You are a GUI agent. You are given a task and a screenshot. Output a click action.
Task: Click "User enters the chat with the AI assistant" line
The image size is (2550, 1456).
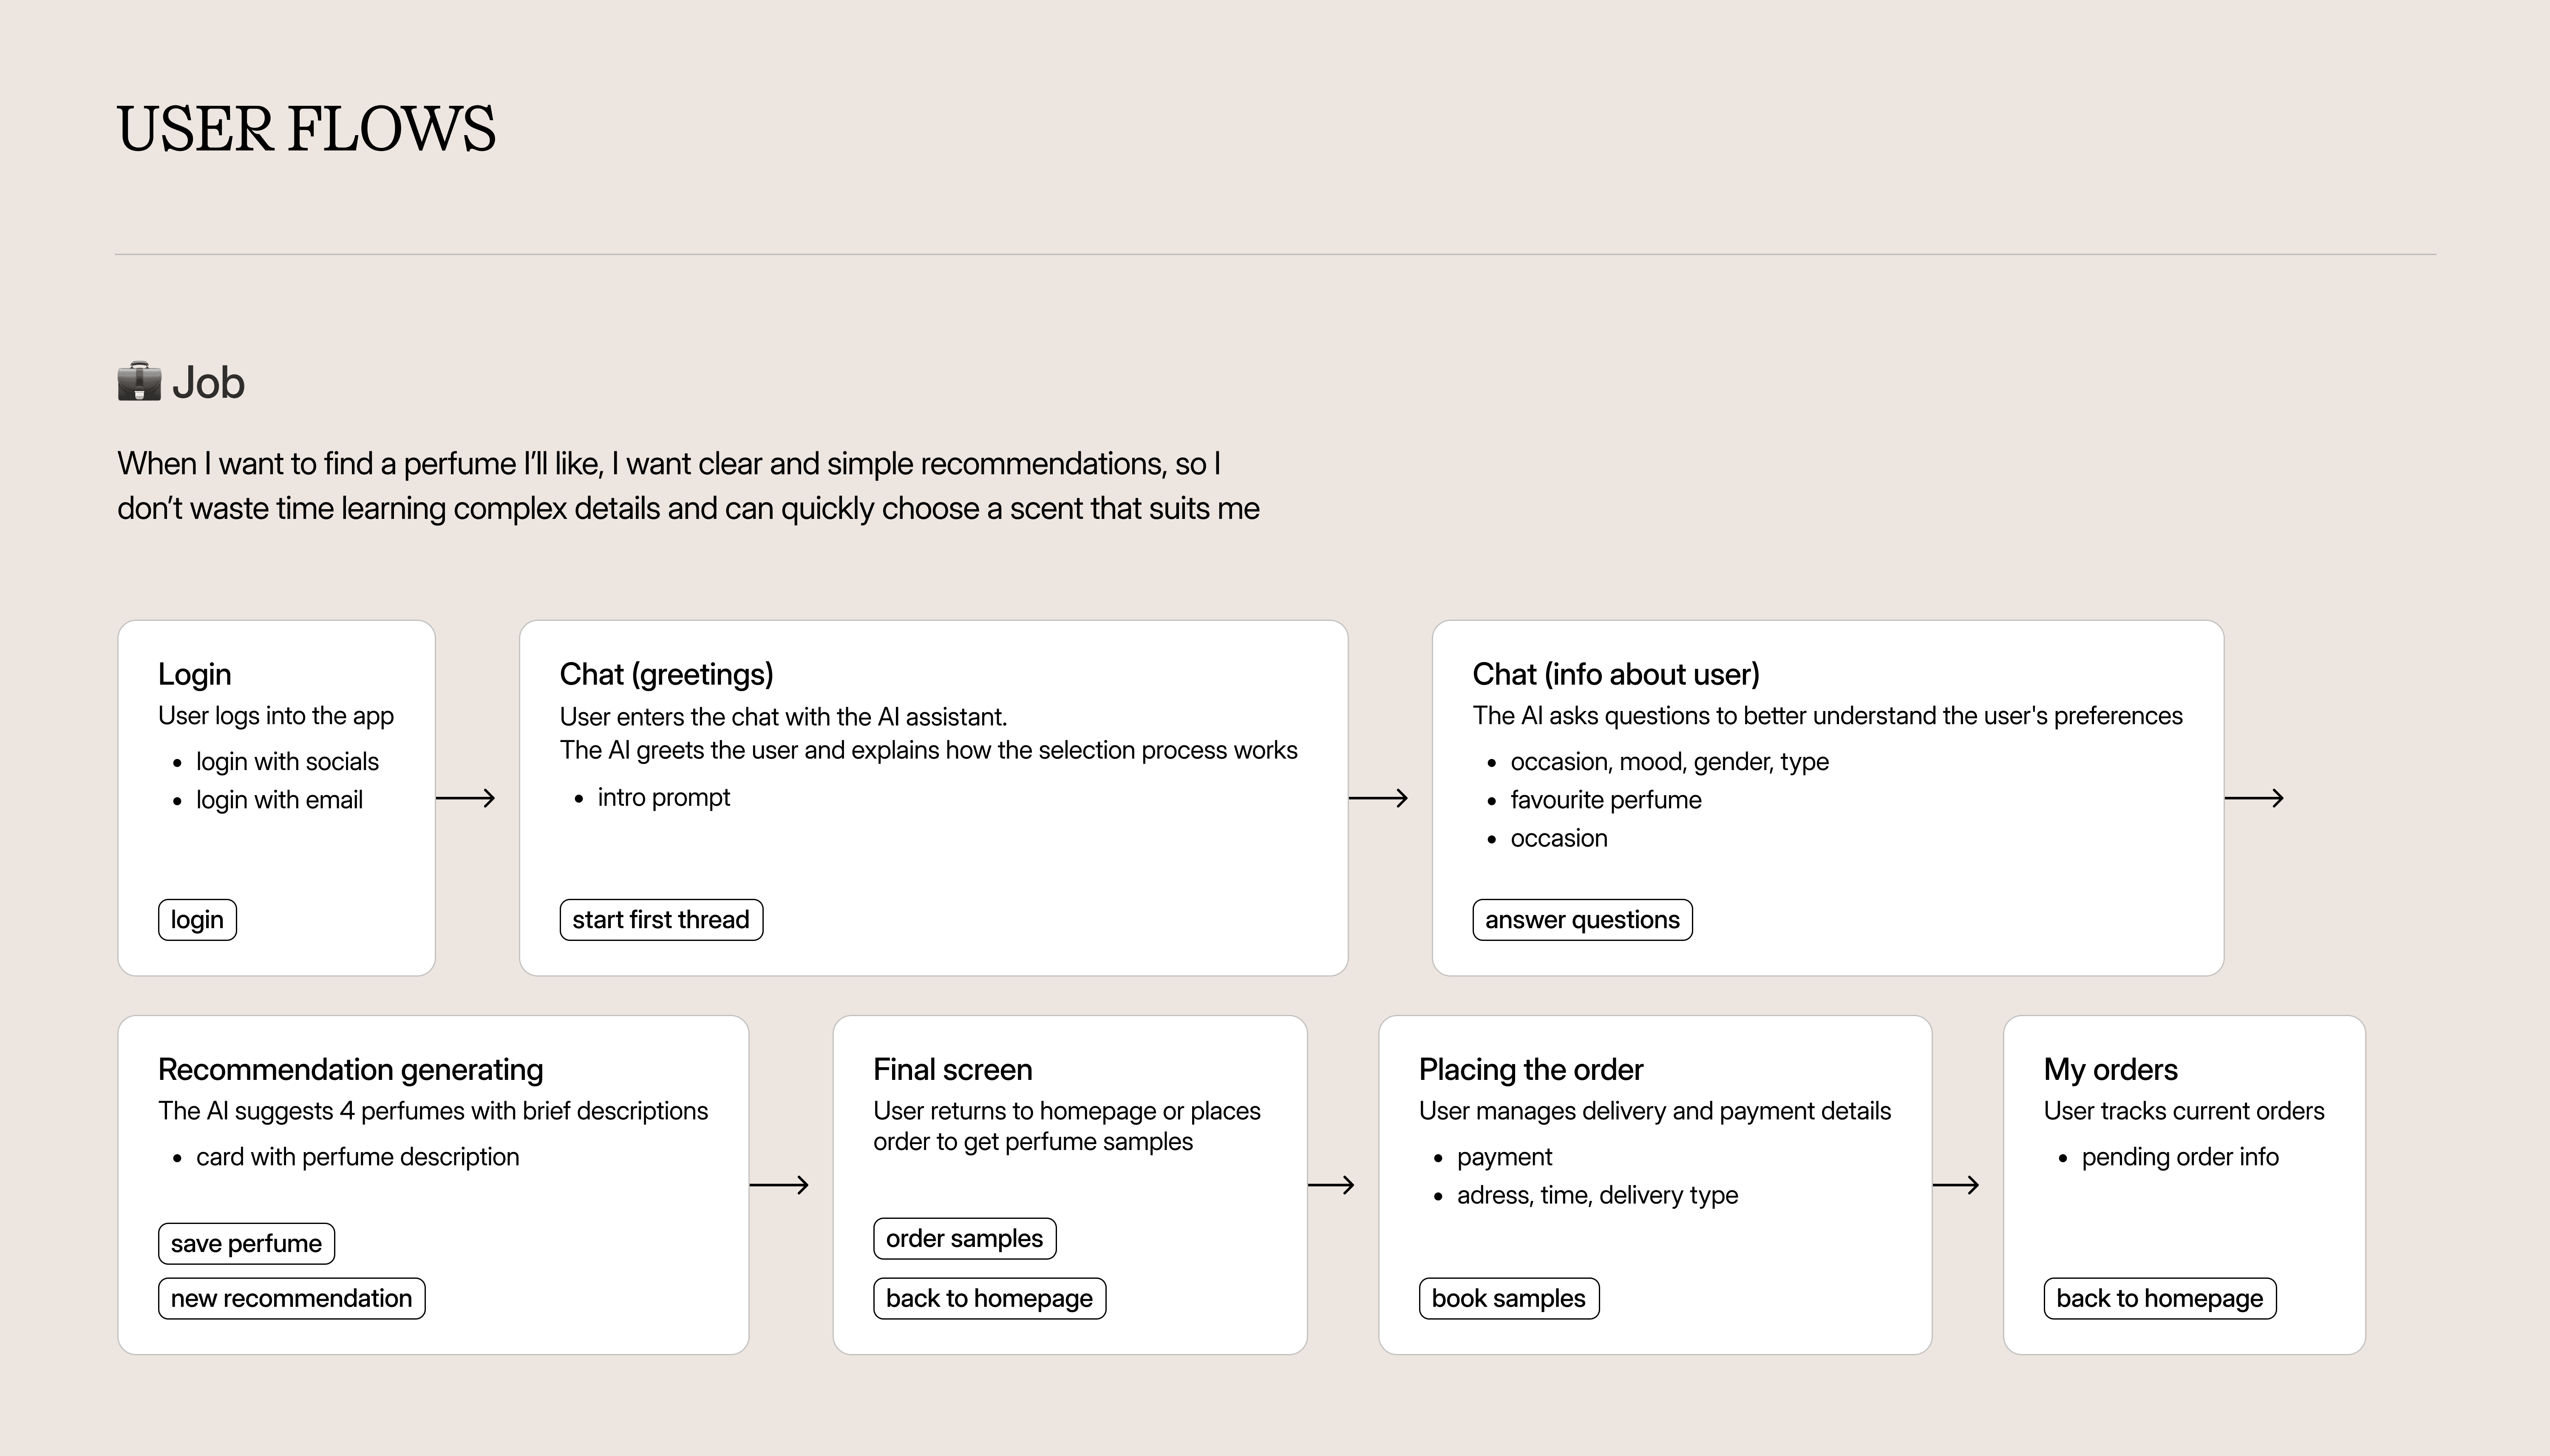coord(783,717)
